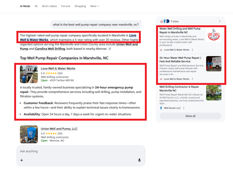Viewport: 233px width, 169px height.
Task: Click Top Well Pump Repair Companies heading
Action: tap(64, 58)
